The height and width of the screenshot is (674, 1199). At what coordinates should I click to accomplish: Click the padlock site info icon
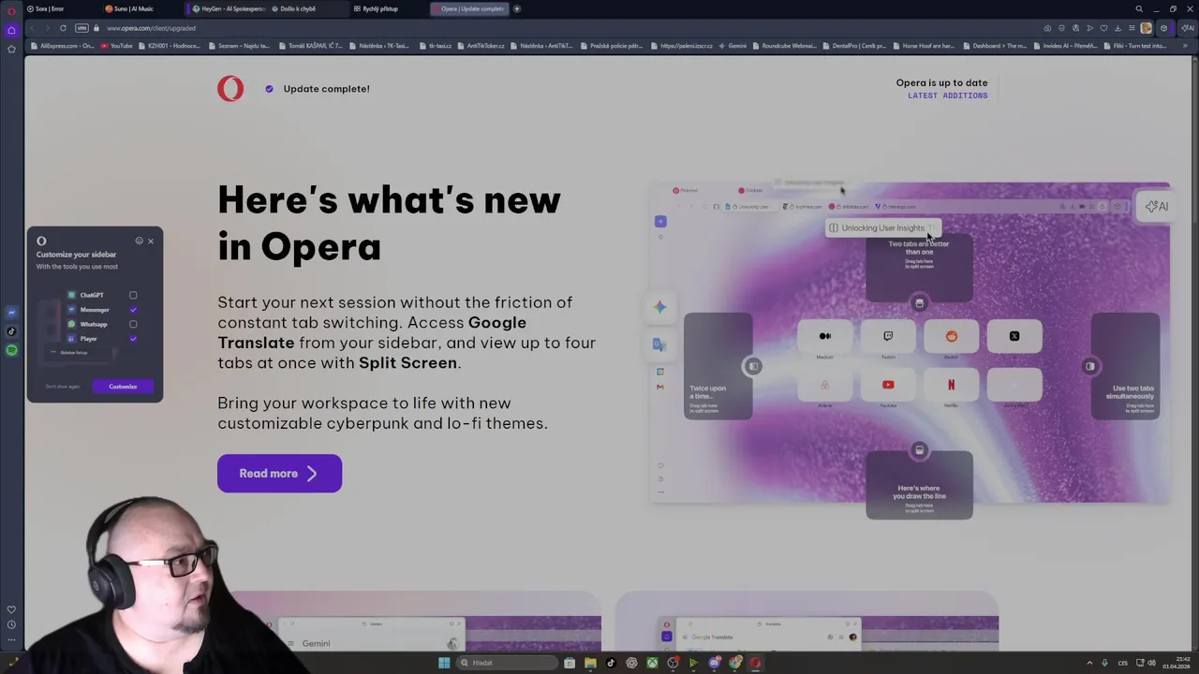tap(96, 28)
